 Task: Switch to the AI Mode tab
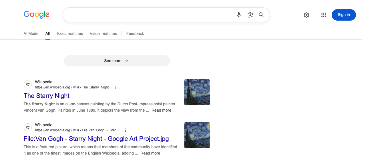coord(31,33)
